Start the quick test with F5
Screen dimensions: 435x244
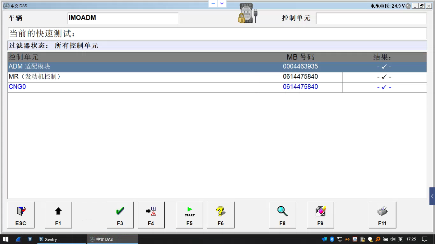190,215
